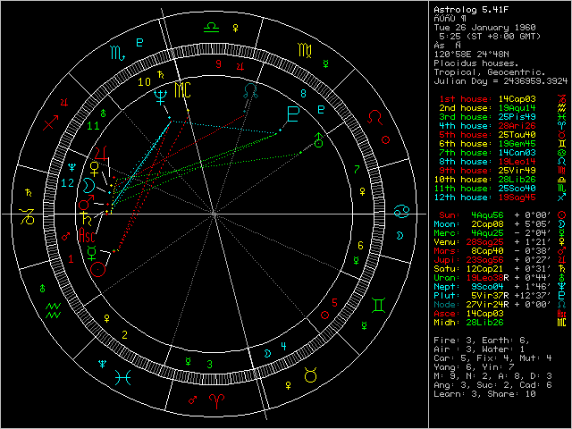Viewport: 572px width, 429px height.
Task: Click the red Sagittarius arrow on the wheel
Action: click(50, 122)
